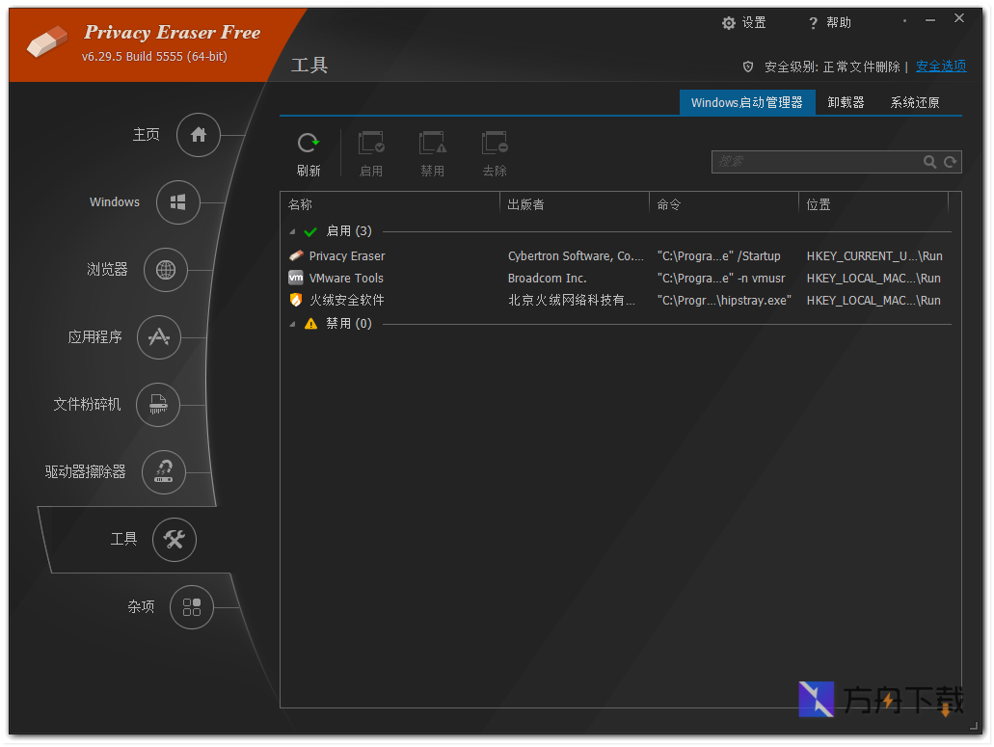Click the VMware Tools row icon

click(x=296, y=278)
